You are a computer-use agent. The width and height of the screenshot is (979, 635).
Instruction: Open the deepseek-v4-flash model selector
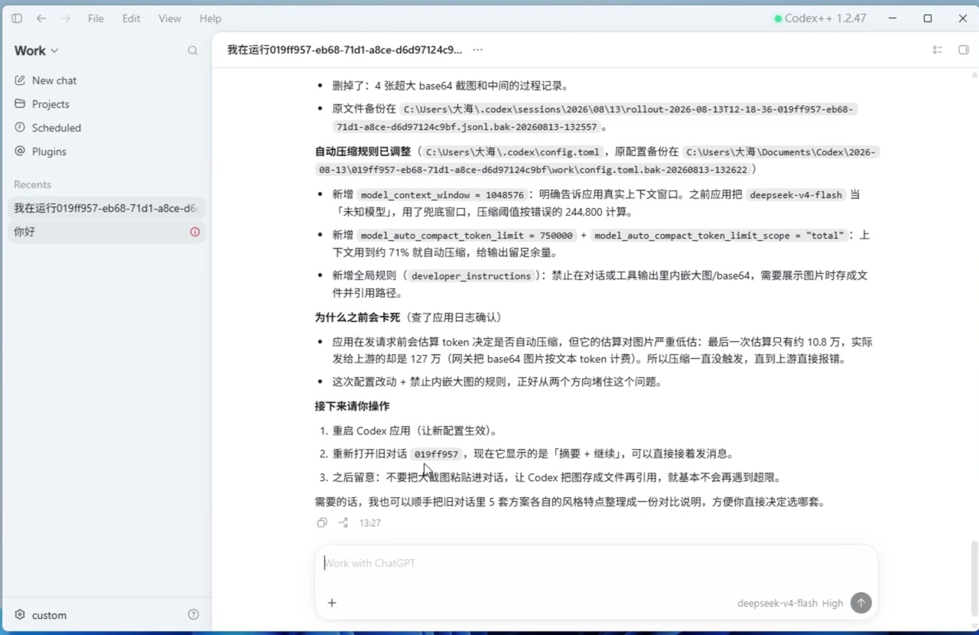point(777,603)
